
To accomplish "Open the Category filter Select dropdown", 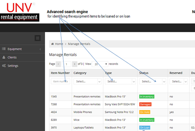I will 87,82.
